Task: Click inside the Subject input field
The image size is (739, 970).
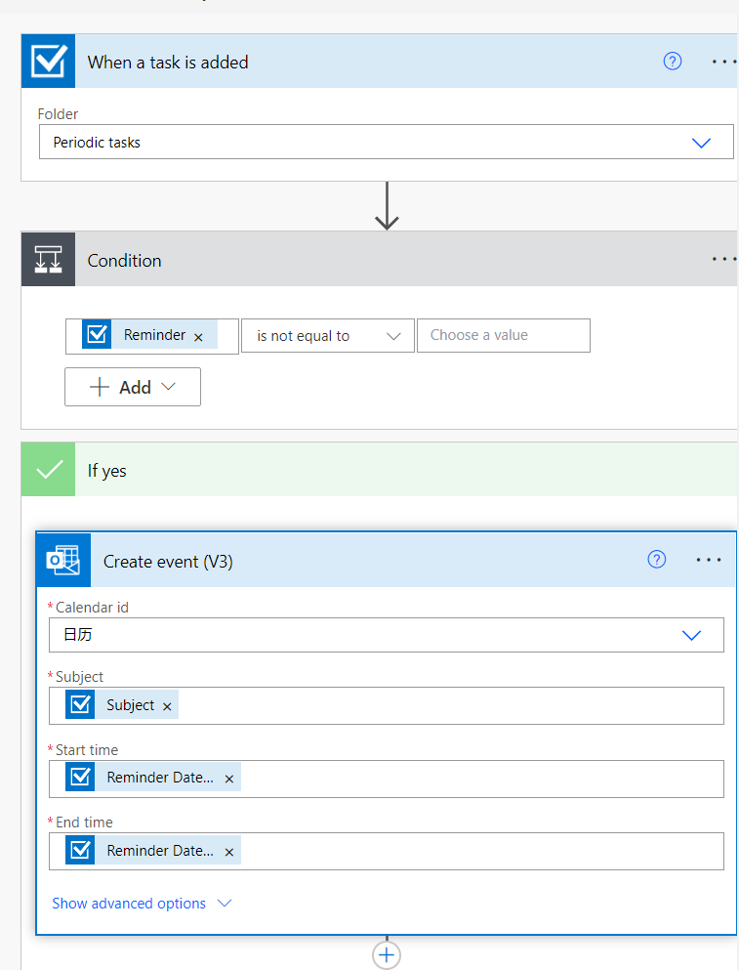Action: pyautogui.click(x=387, y=706)
